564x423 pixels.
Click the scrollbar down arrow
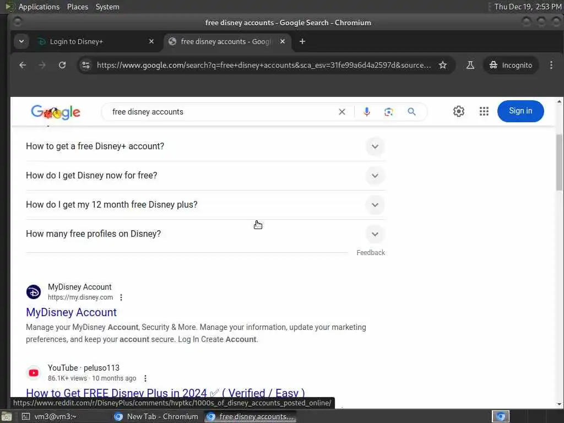pos(560,404)
